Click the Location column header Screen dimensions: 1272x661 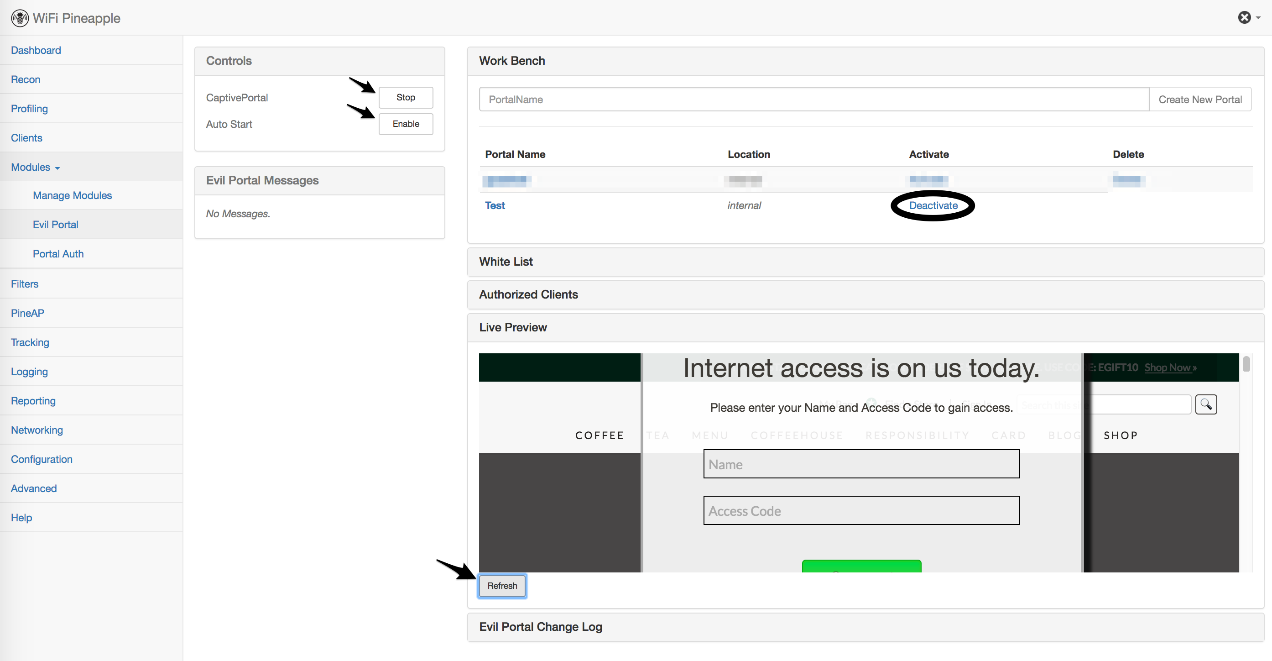pos(749,154)
